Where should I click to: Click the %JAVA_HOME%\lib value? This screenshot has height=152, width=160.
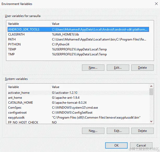click(x=65, y=34)
